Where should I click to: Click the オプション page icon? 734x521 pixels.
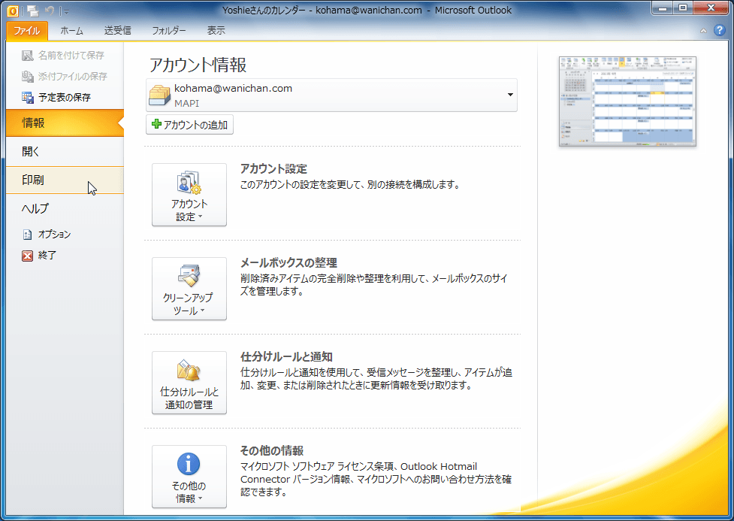coord(28,235)
